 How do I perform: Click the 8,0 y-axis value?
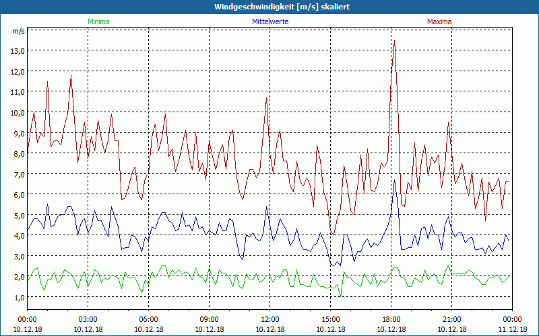20,154
